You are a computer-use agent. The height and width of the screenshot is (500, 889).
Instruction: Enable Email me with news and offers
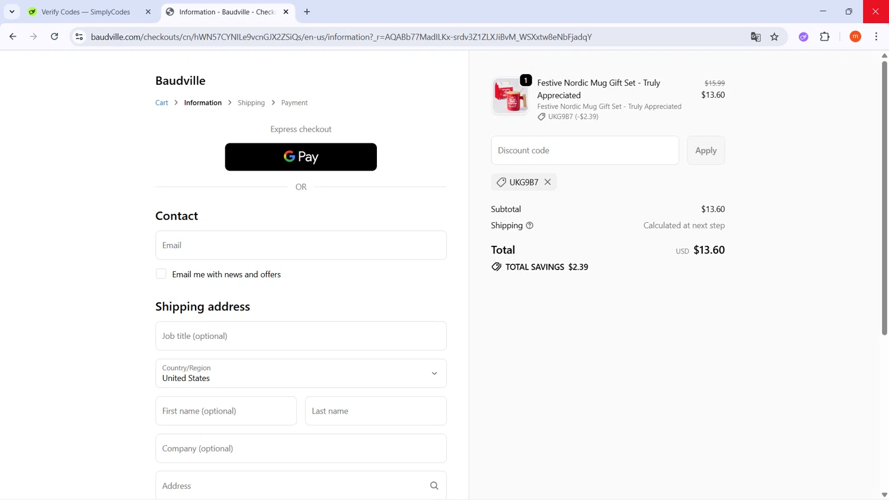tap(161, 274)
